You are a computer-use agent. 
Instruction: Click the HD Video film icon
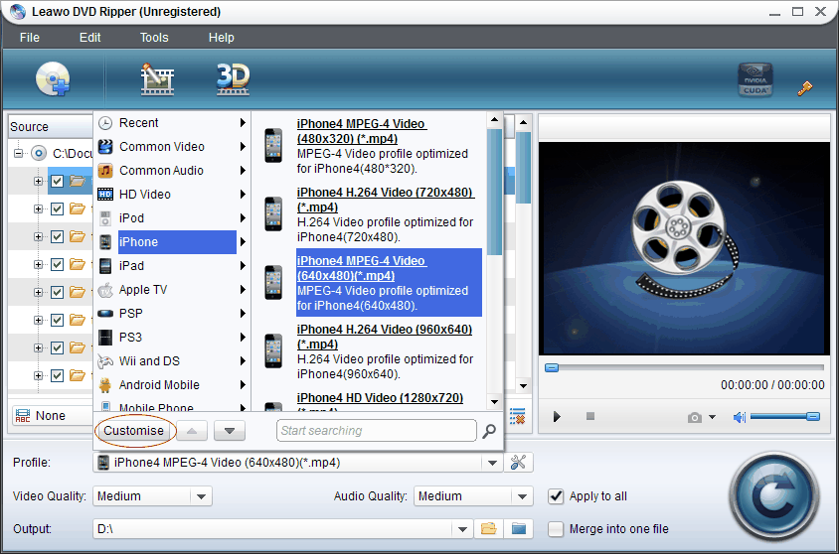105,194
